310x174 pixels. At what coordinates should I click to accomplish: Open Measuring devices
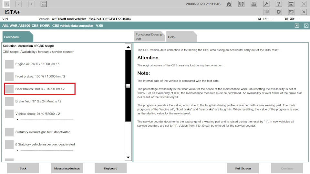(67, 168)
